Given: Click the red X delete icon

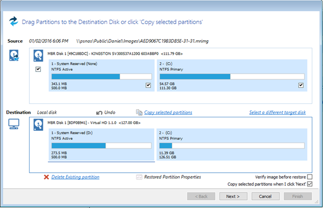Looking at the screenshot, I should point(46,177).
